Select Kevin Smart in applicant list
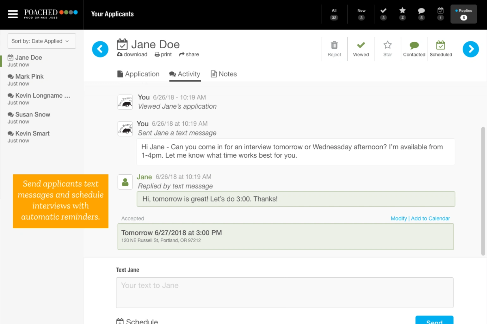This screenshot has width=487, height=324. point(42,137)
